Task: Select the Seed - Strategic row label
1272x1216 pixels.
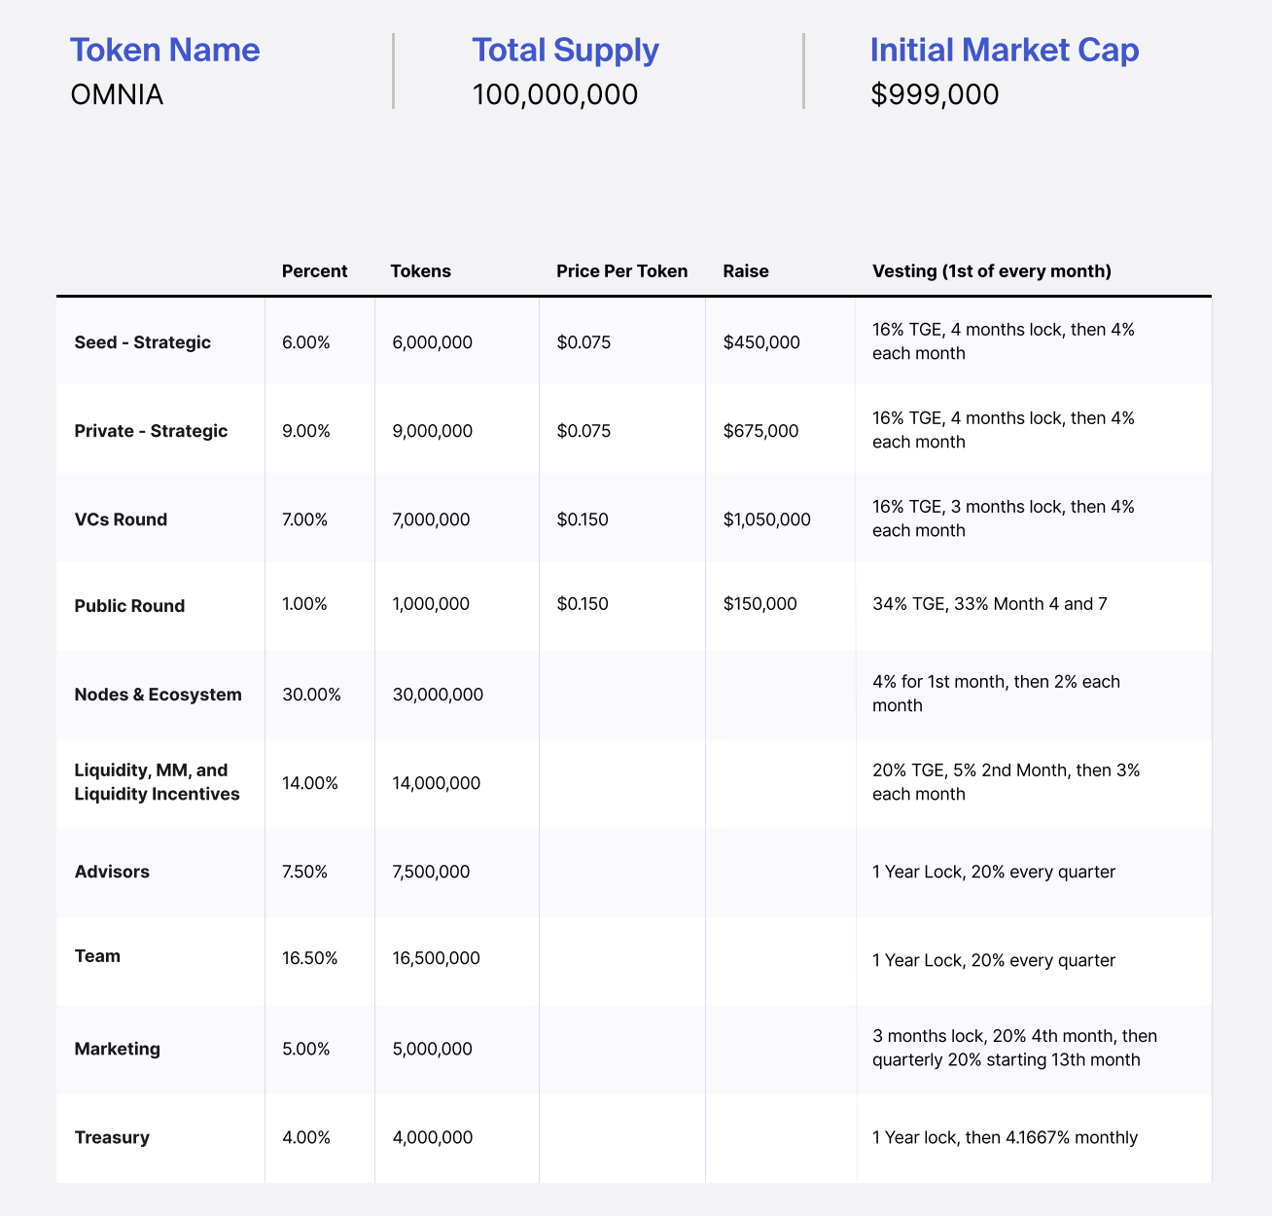Action: (142, 341)
